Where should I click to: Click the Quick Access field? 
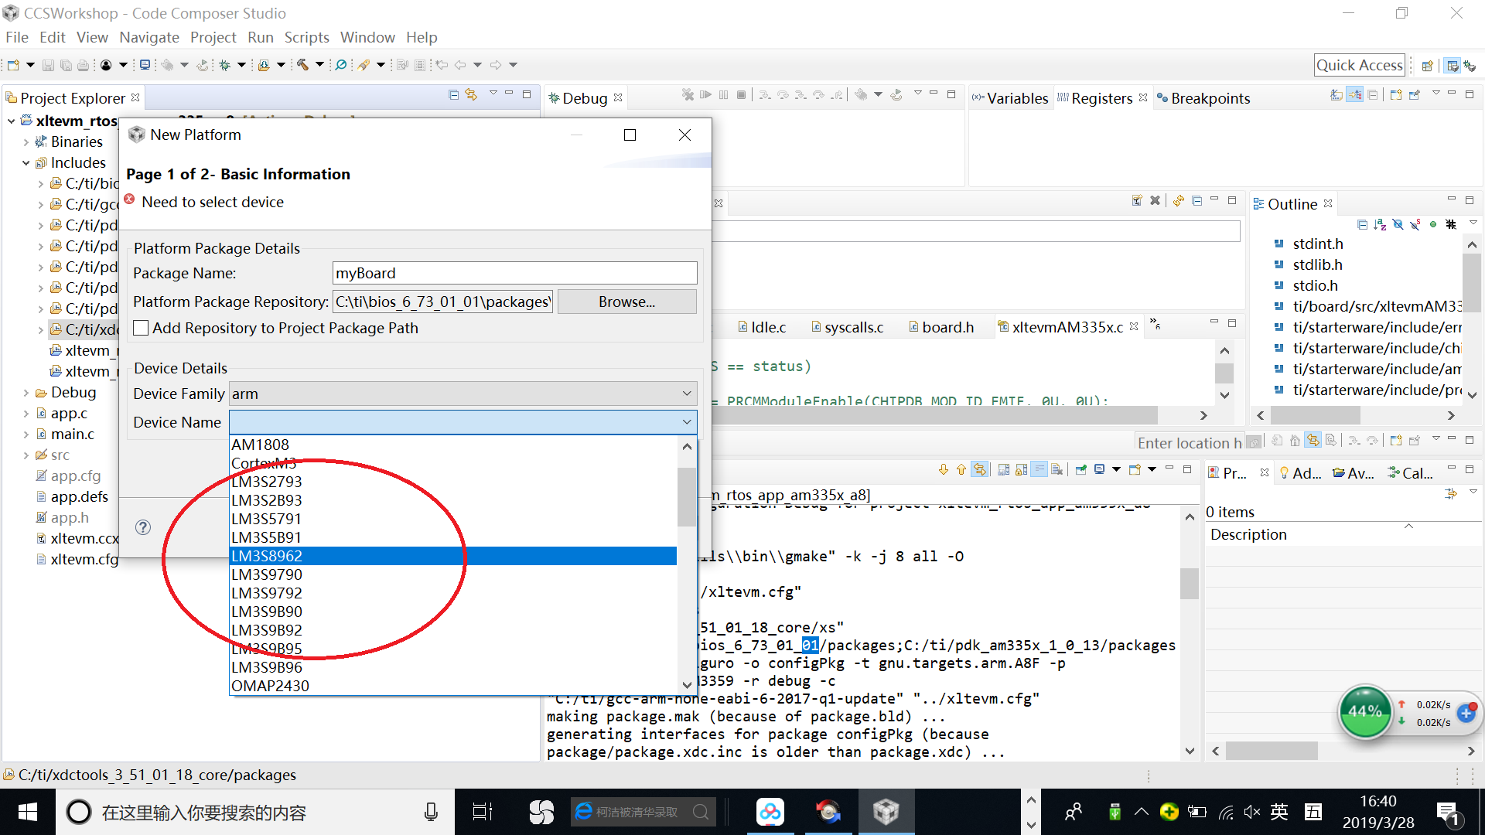pos(1359,65)
